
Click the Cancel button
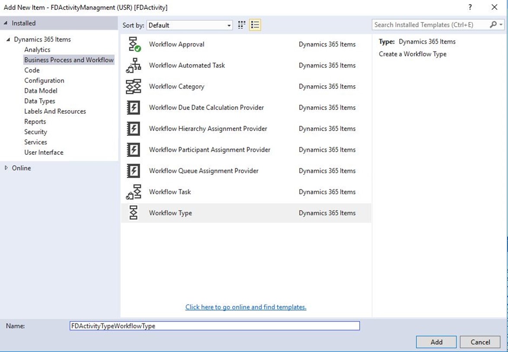480,342
